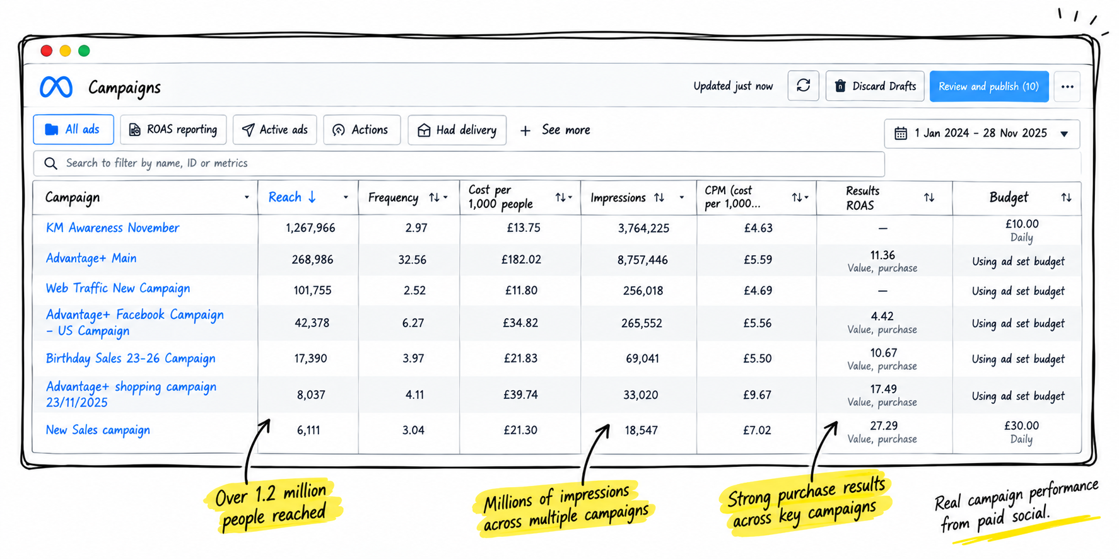Open the Web Traffic New Campaign link
Image resolution: width=1119 pixels, height=559 pixels.
coord(118,289)
